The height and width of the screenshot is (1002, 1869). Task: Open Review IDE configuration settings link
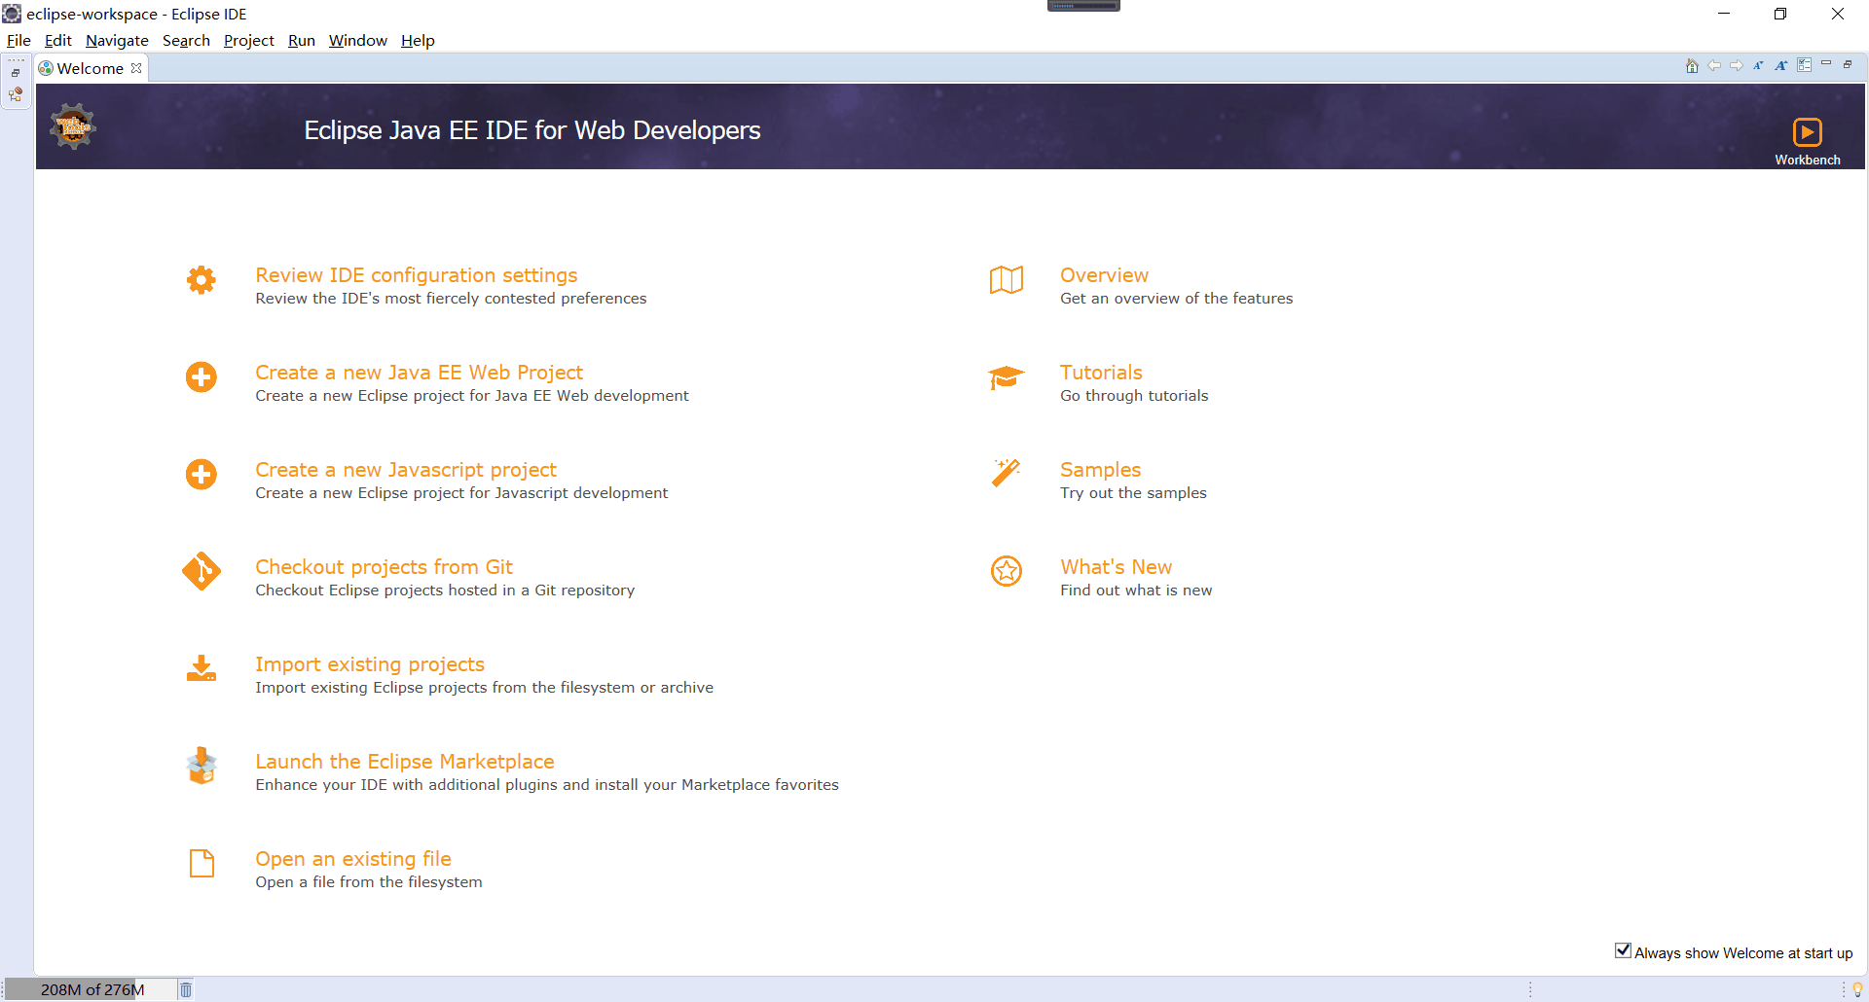[416, 275]
